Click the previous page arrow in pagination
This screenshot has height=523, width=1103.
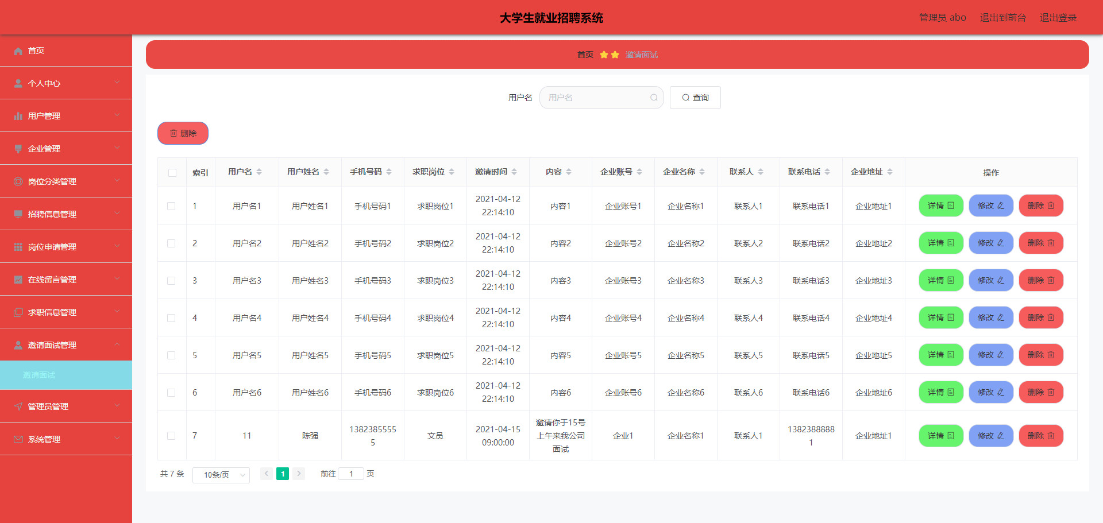point(267,474)
